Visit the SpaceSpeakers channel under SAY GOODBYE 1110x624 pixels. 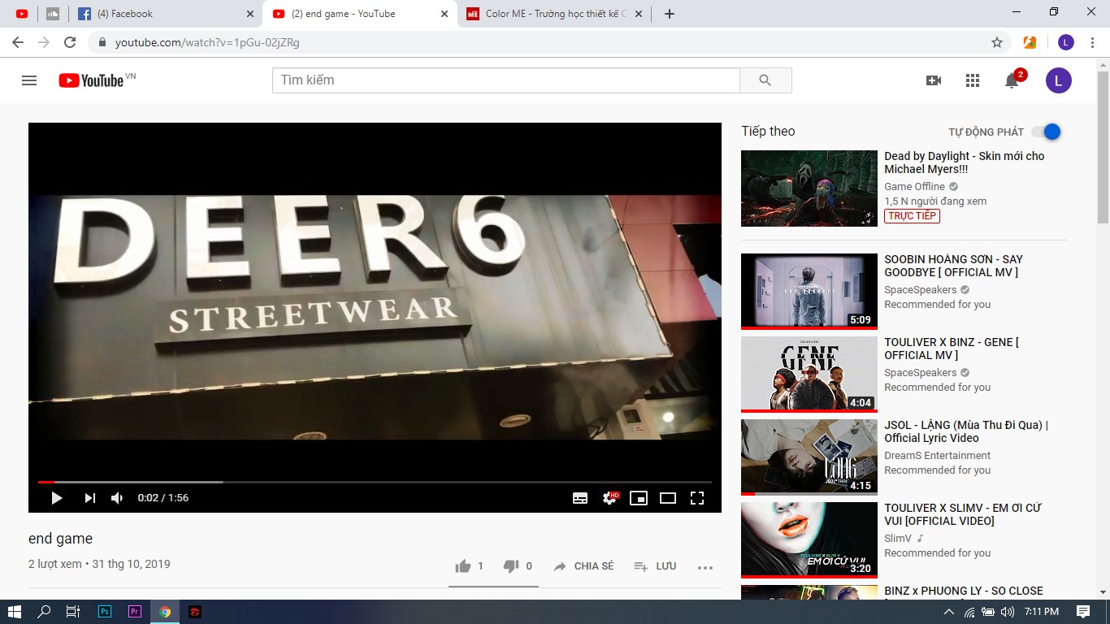click(x=921, y=290)
